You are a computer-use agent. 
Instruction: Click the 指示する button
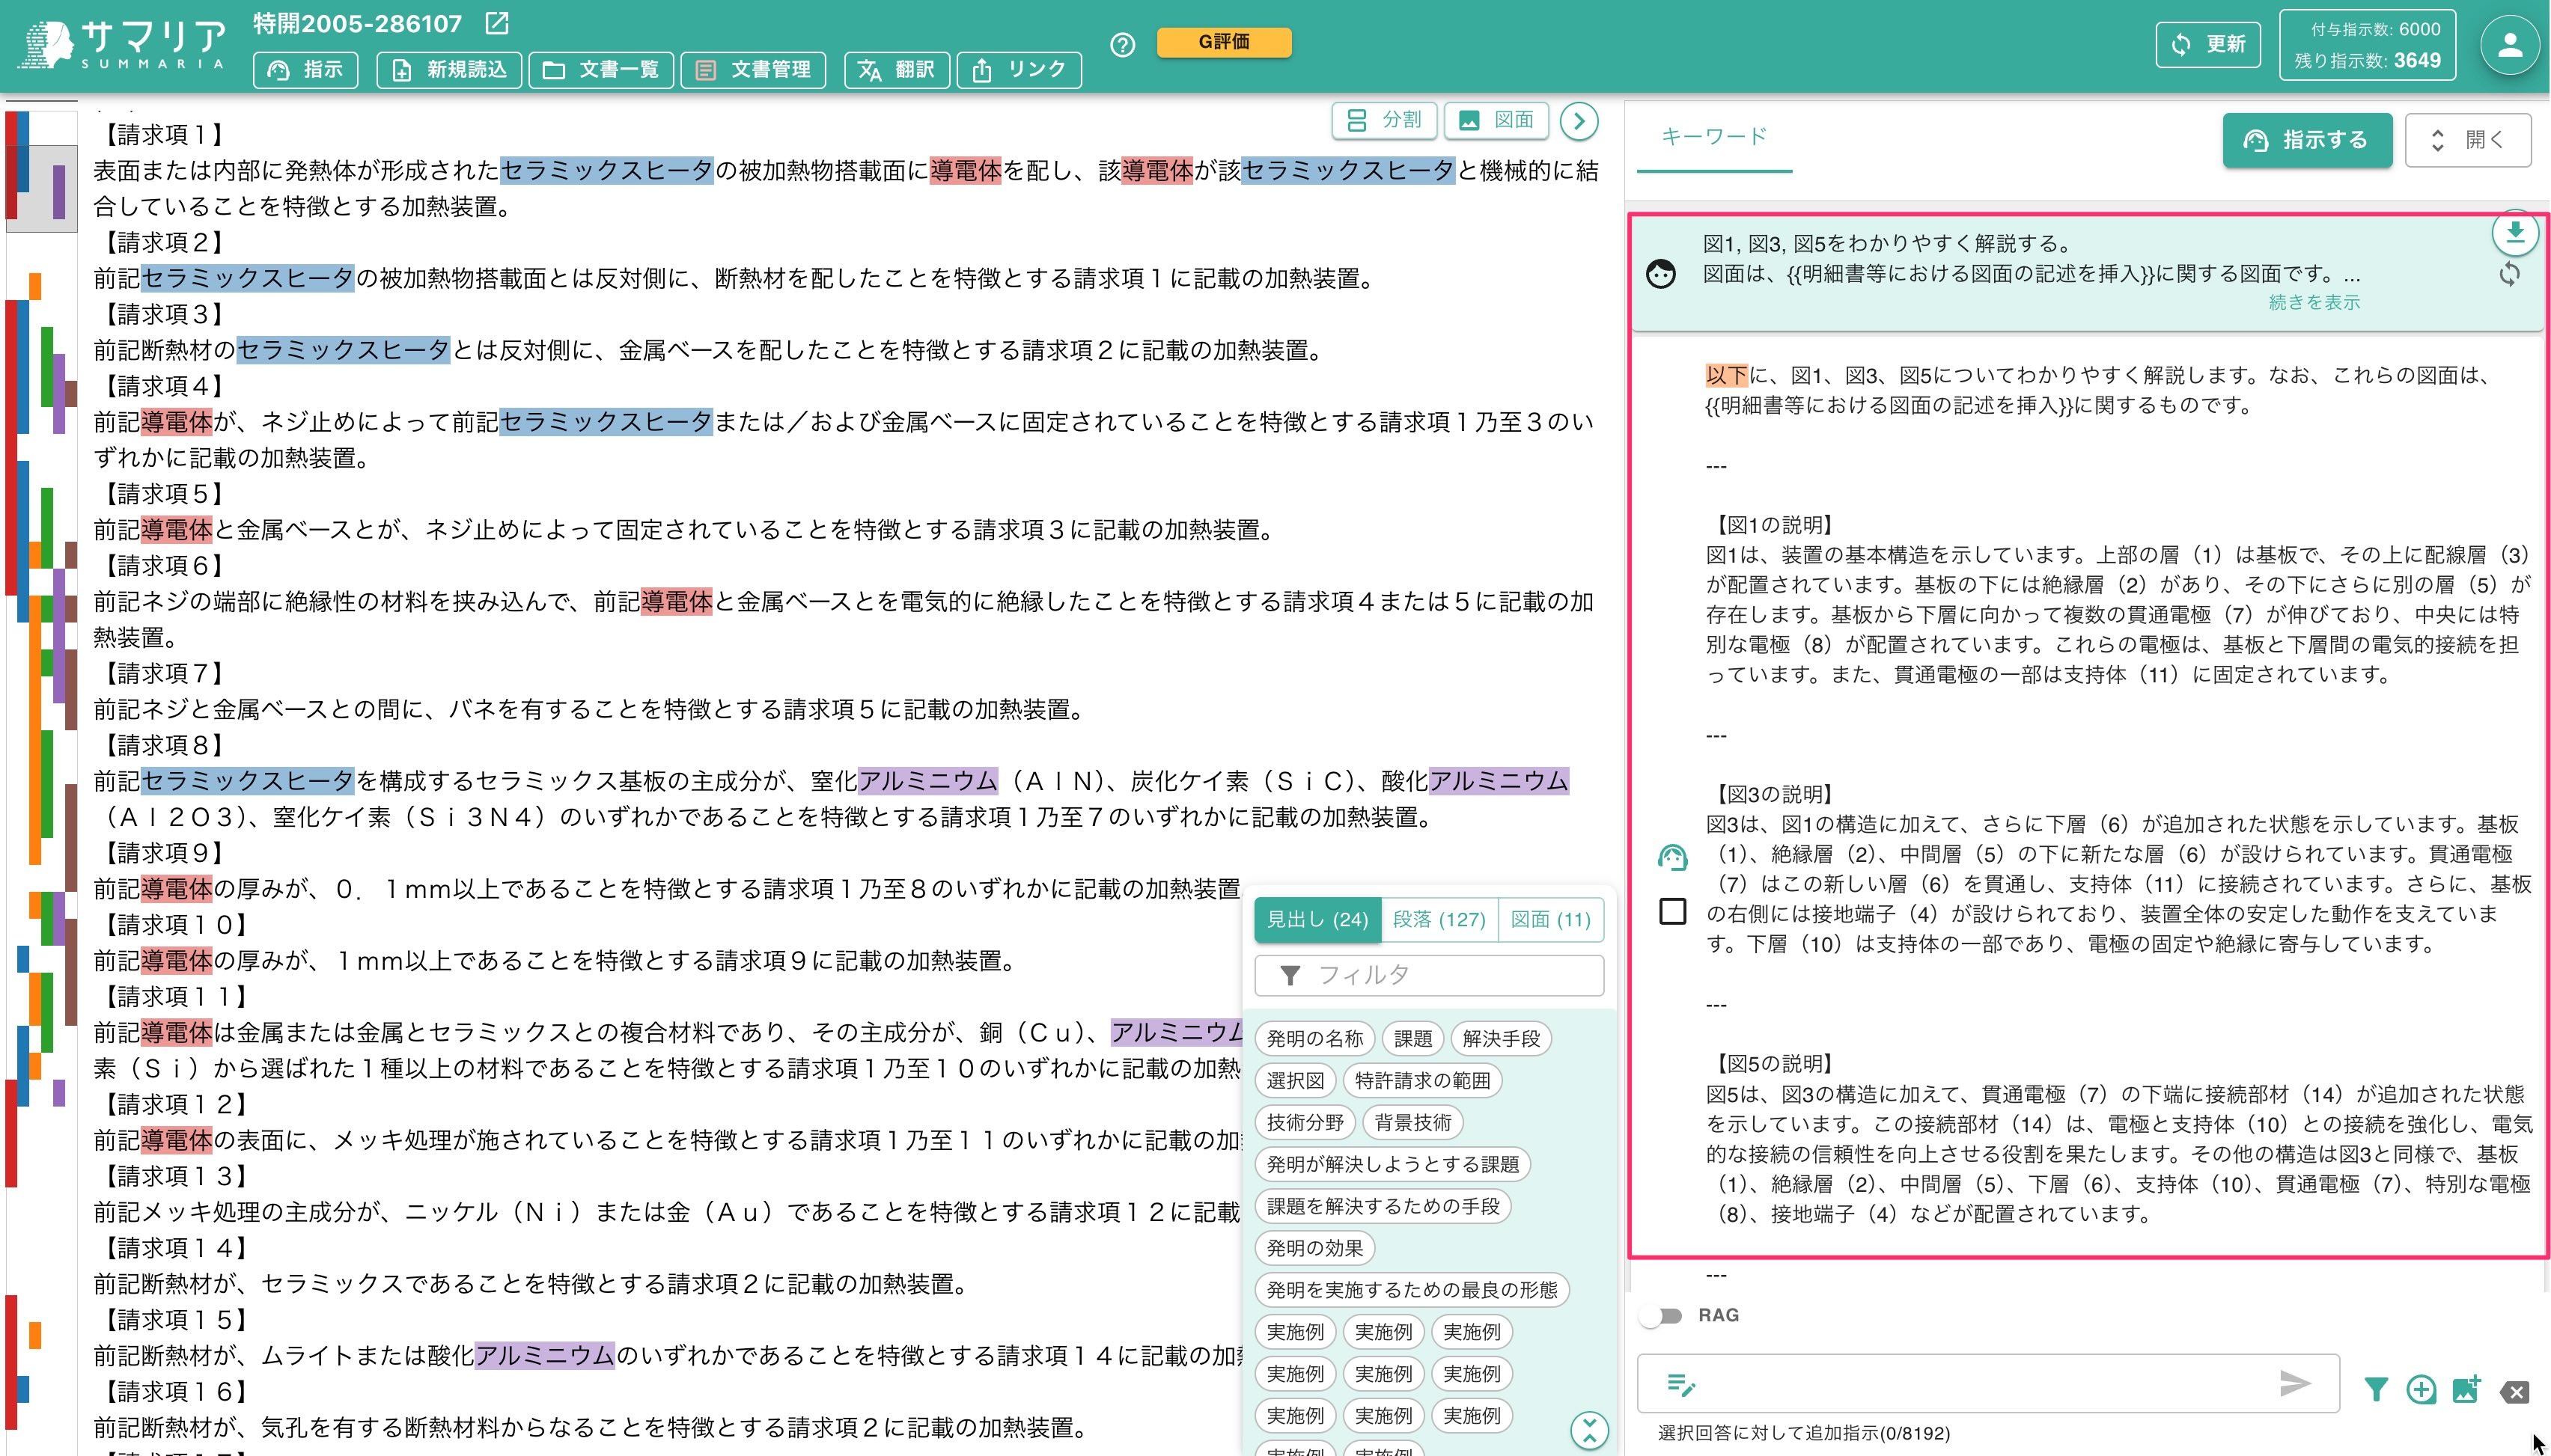(2307, 140)
